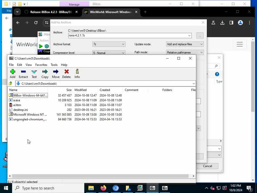Sort by the Name column header
Image resolution: width=257 pixels, height=193 pixels.
(x=28, y=90)
